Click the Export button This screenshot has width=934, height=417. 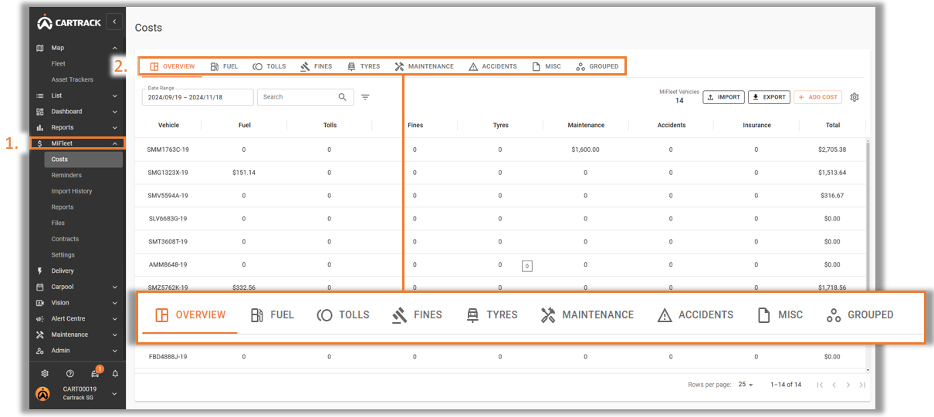(x=769, y=97)
